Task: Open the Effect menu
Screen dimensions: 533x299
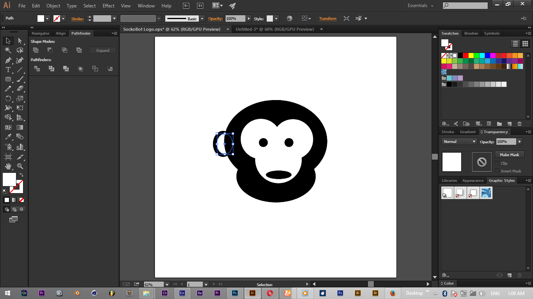Action: coord(108,6)
